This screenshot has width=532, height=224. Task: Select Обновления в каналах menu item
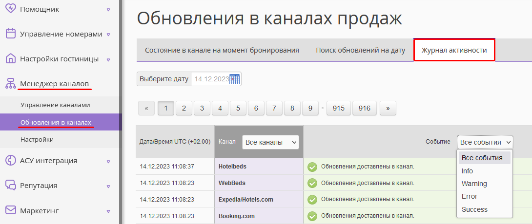tap(56, 122)
